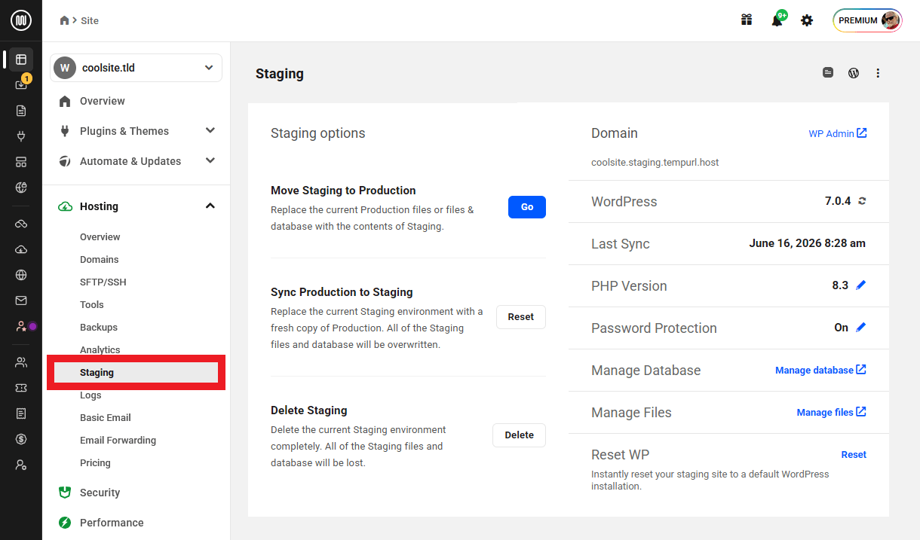920x540 pixels.
Task: Open the gift icon in top bar
Action: click(x=747, y=20)
